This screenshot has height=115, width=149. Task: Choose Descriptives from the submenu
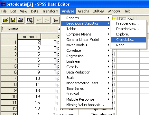[x=128, y=29]
